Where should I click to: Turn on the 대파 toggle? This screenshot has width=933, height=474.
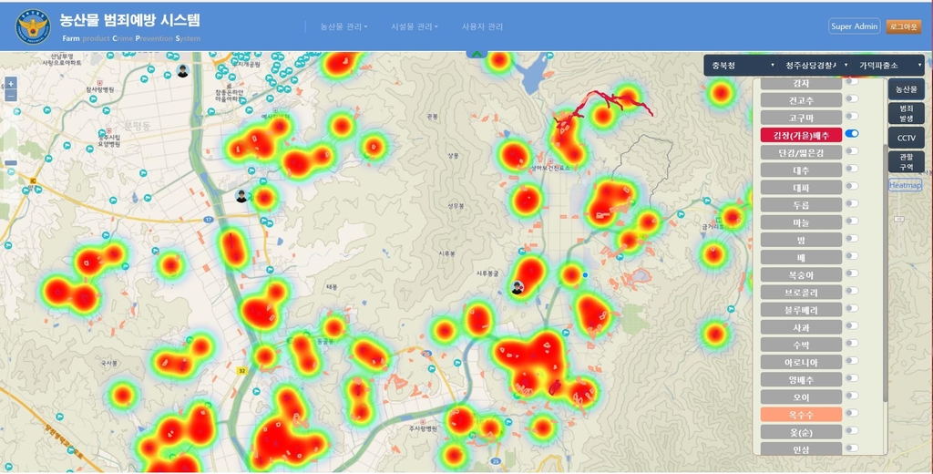click(x=852, y=186)
